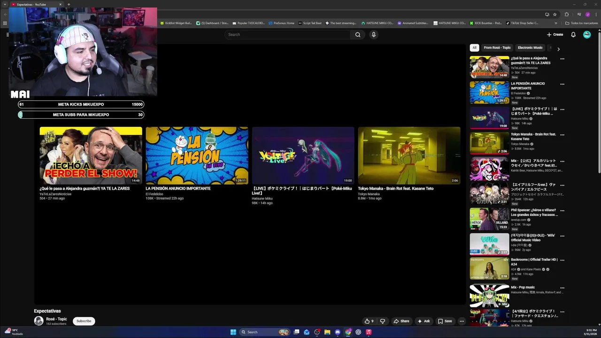
Task: Open Chrome media controls icon
Action: [x=579, y=14]
